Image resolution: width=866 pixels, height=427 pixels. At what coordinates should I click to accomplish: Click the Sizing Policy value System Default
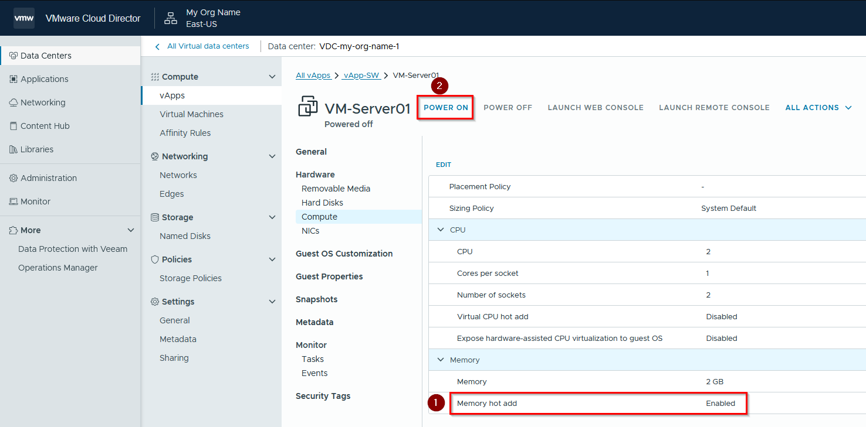click(729, 209)
